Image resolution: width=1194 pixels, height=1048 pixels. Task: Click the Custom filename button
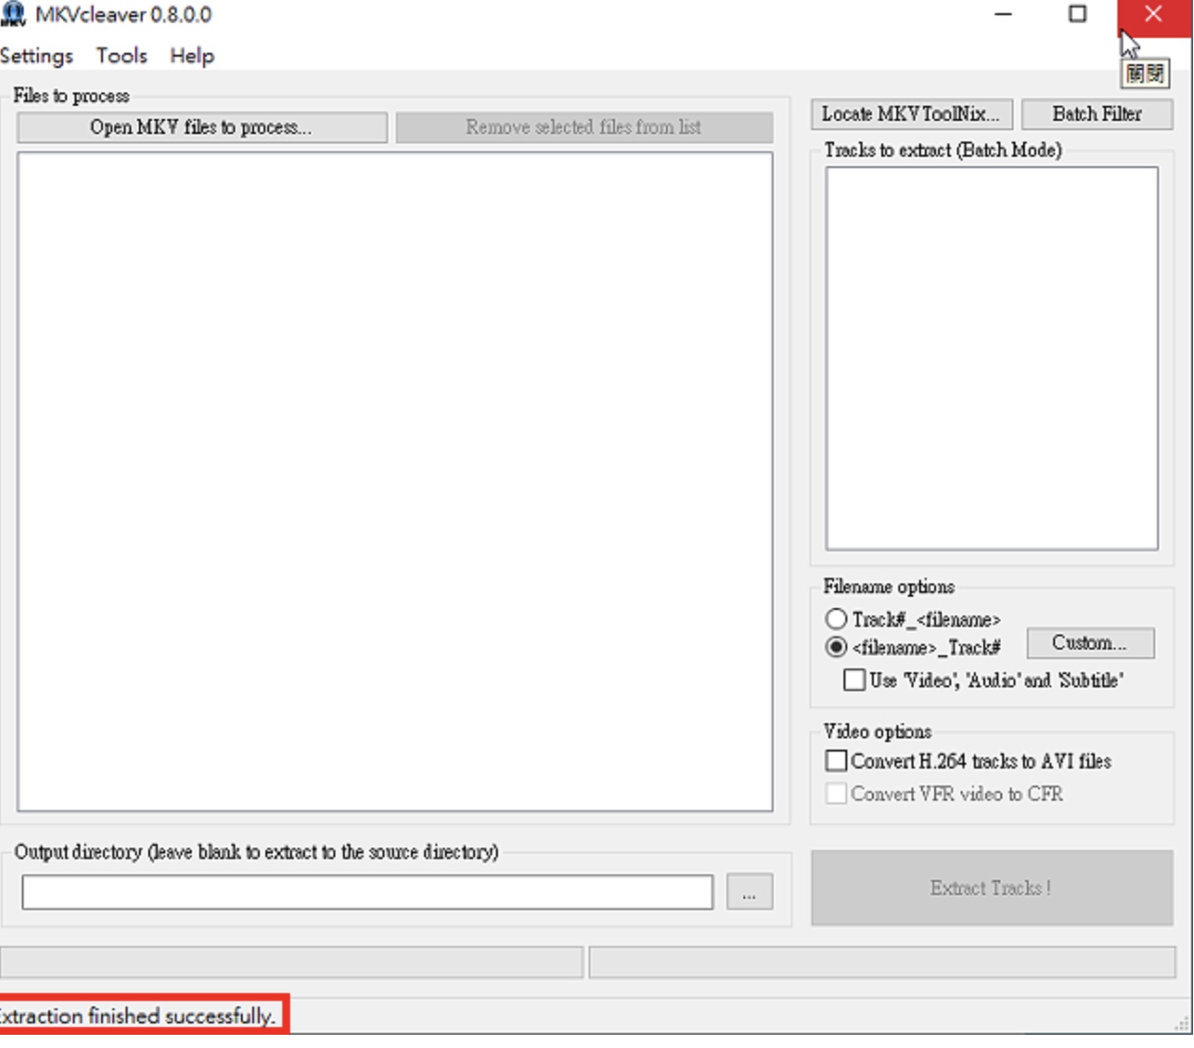click(x=1090, y=643)
